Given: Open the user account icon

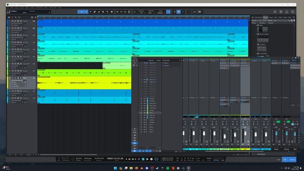Looking at the screenshot, I should point(275,12).
